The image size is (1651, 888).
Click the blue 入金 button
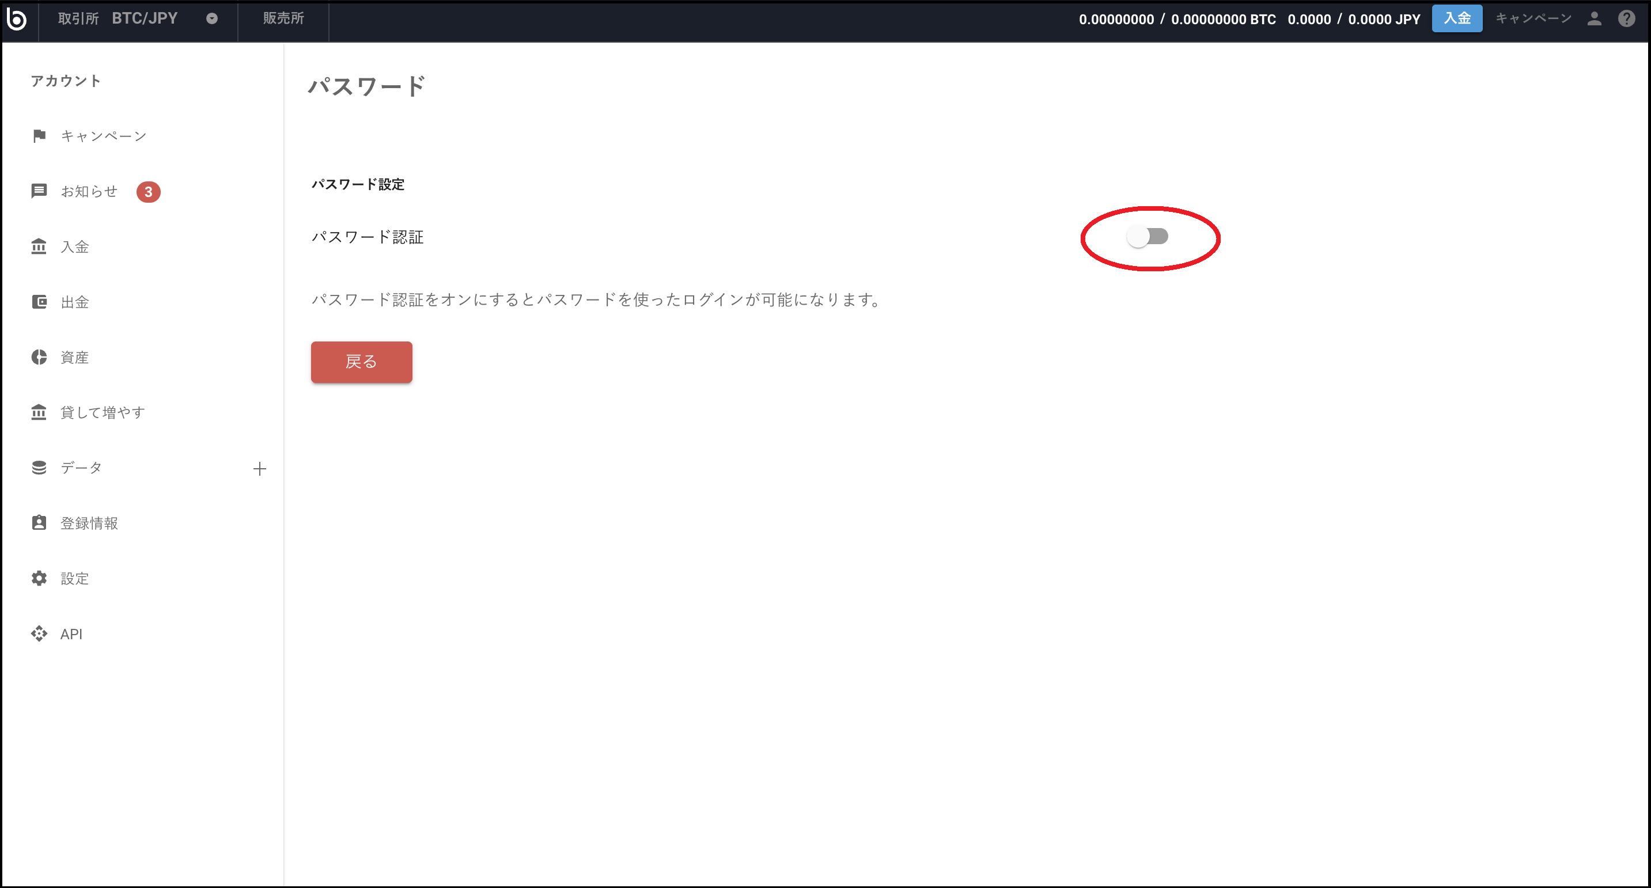click(x=1457, y=18)
